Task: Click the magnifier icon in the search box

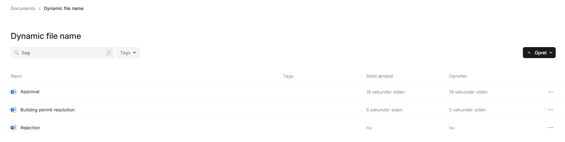Action: tap(17, 53)
